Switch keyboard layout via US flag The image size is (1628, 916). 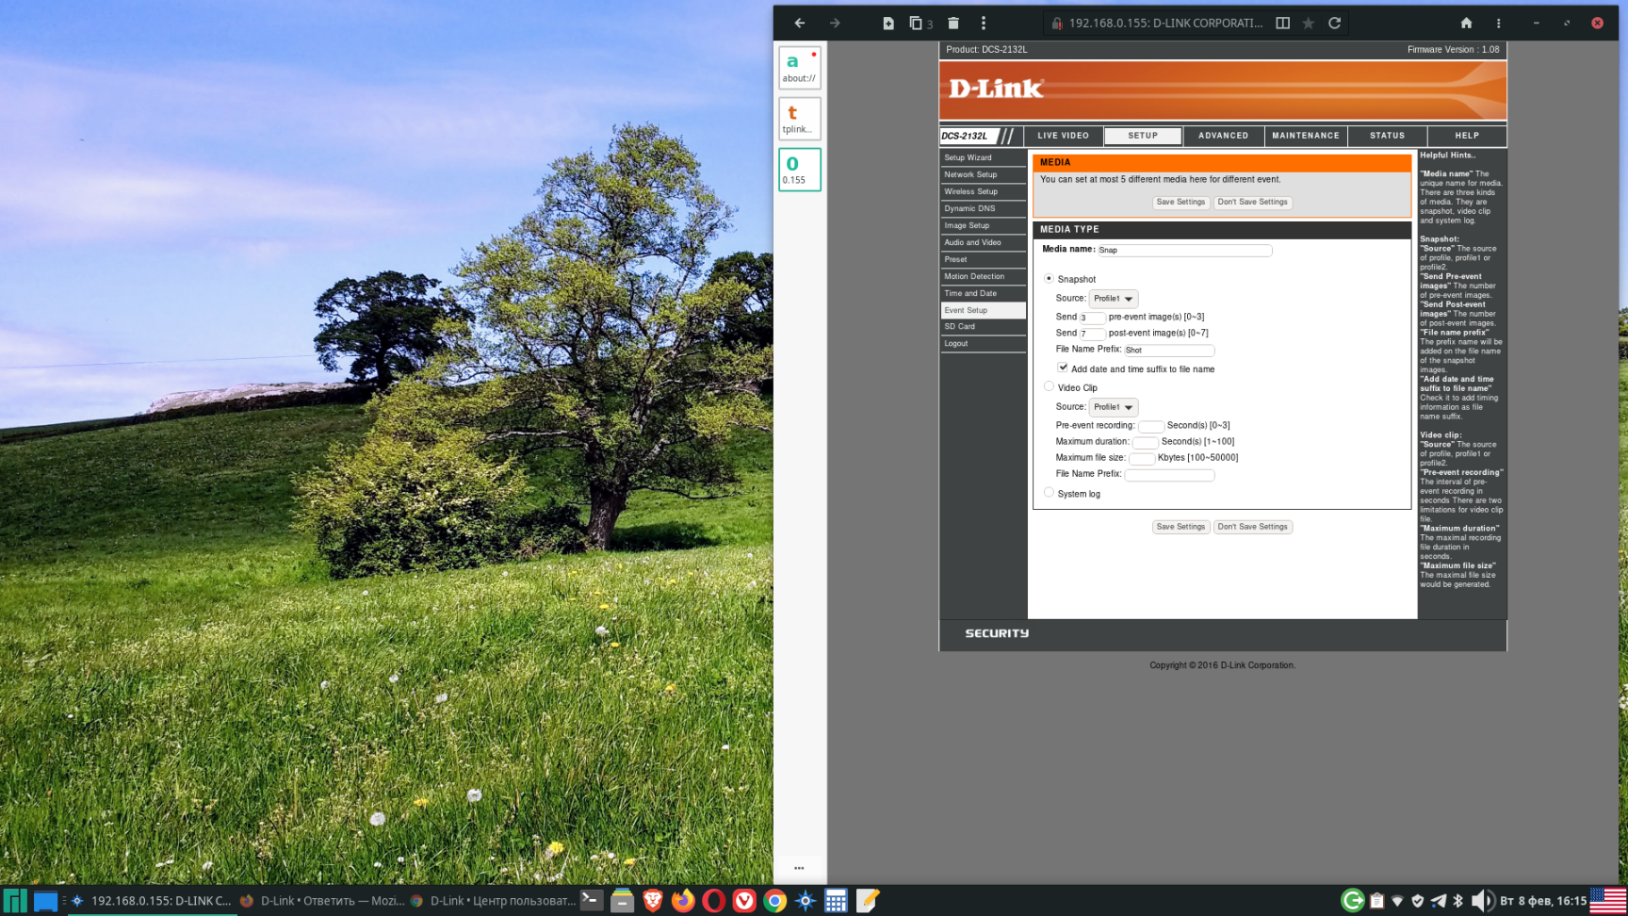click(x=1608, y=901)
